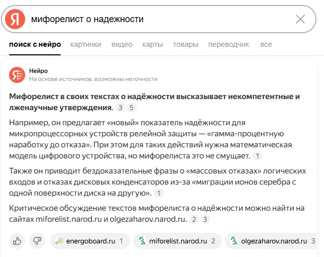The image size is (324, 257).
Task: Click the energoboard.ru favicon icon
Action: [59, 241]
